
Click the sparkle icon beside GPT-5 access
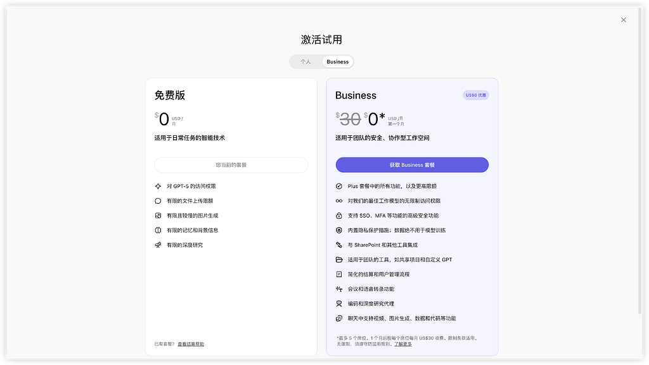[158, 186]
